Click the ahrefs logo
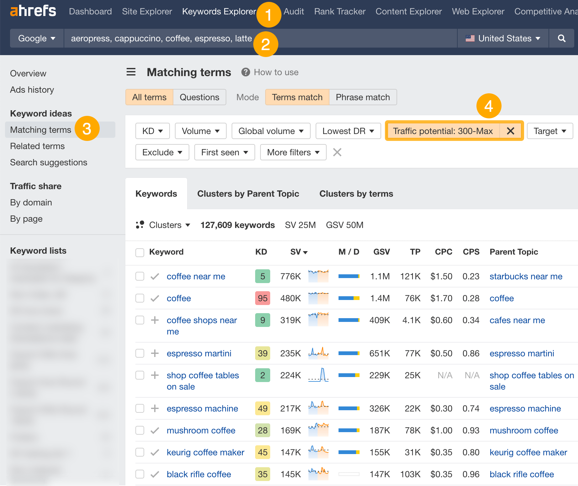This screenshot has height=486, width=578. click(33, 11)
